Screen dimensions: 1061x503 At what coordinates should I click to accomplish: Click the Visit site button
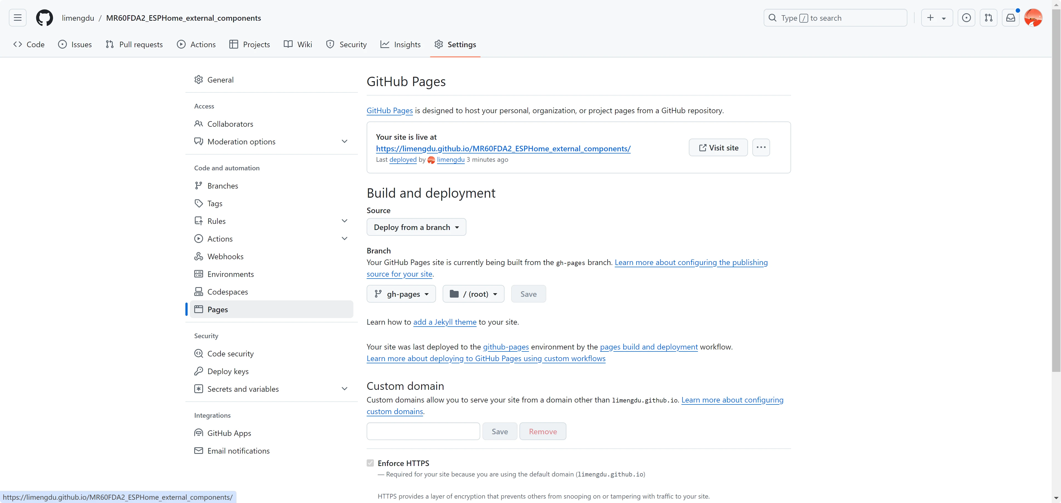pyautogui.click(x=718, y=147)
